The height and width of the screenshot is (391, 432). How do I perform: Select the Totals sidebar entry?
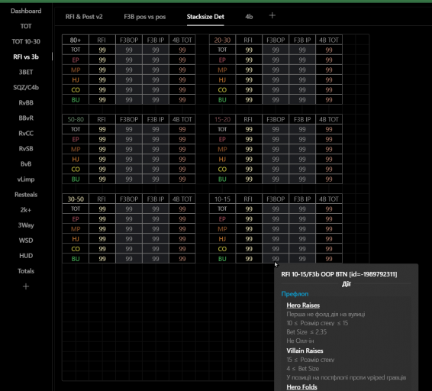pos(26,271)
